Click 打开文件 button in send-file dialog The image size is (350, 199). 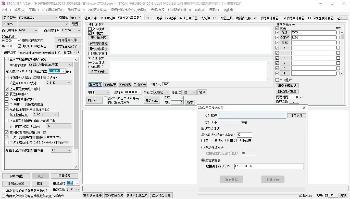[296, 116]
